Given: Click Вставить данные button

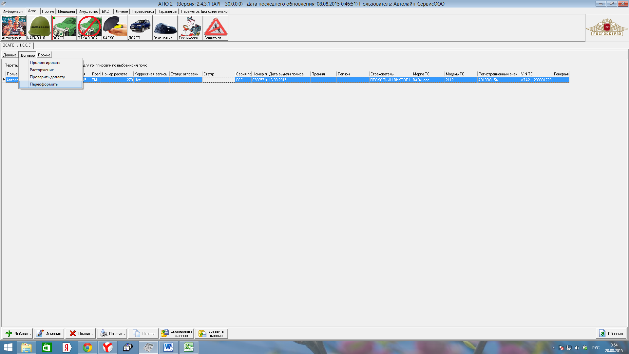Looking at the screenshot, I should (x=212, y=333).
